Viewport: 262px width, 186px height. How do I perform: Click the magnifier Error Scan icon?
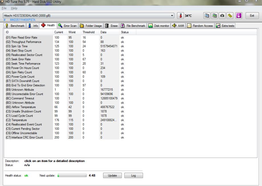pyautogui.click(x=60, y=26)
